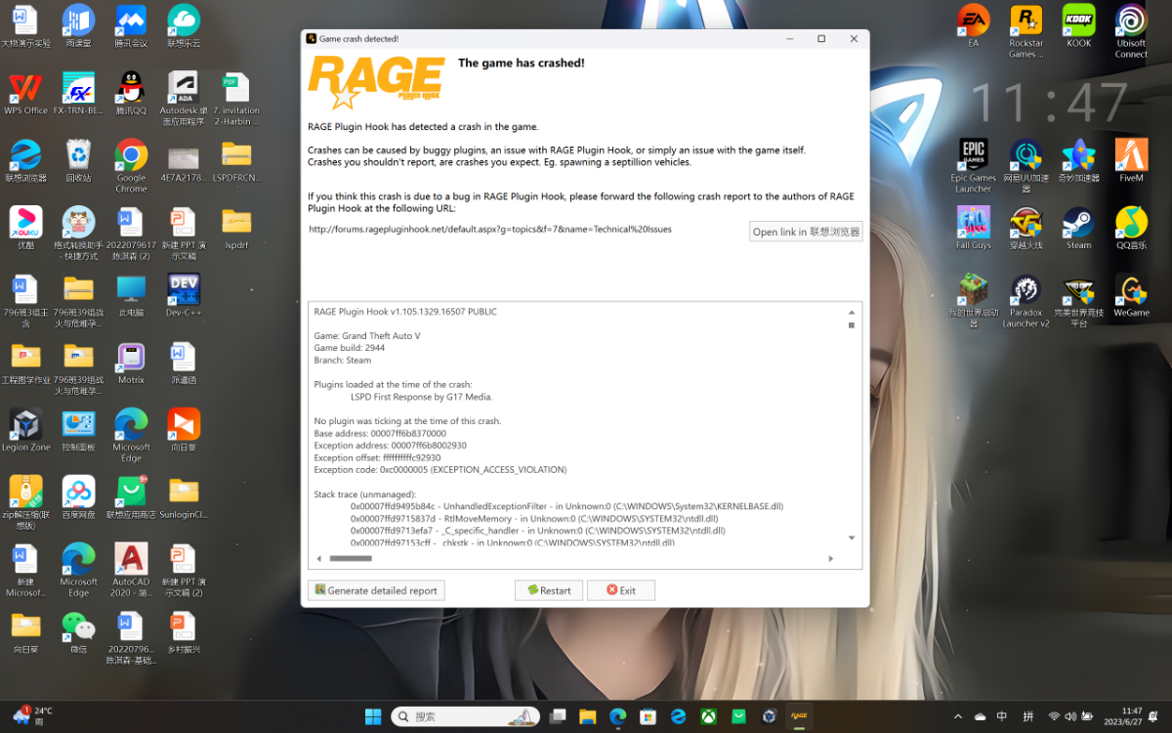Open the WeGame desktop shortcut
1172x733 pixels.
point(1131,295)
